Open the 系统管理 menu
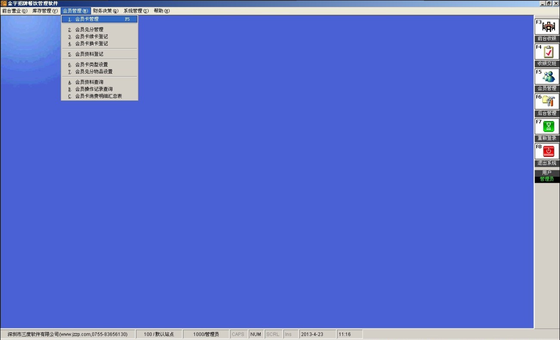Screen dimensions: 560x340 coord(136,11)
